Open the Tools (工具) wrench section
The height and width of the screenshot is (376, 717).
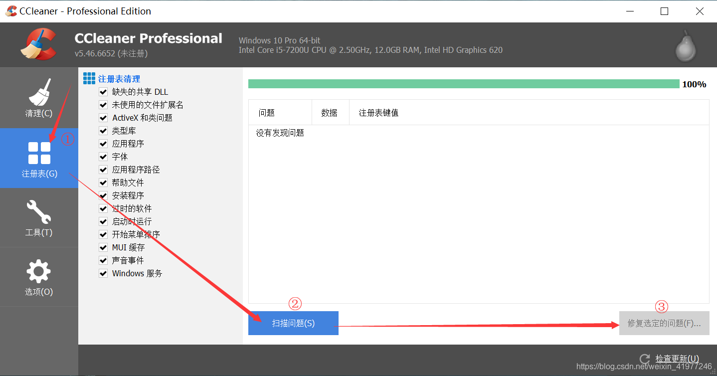coord(39,217)
